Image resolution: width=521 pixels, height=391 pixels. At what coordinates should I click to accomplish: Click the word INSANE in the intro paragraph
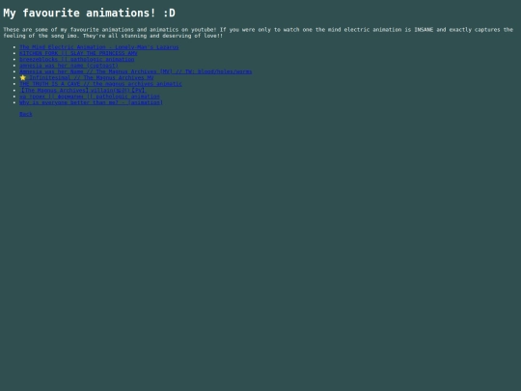(424, 30)
